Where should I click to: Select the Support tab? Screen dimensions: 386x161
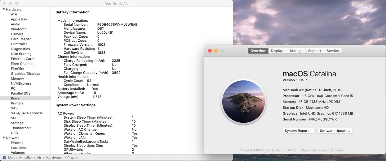(x=314, y=51)
